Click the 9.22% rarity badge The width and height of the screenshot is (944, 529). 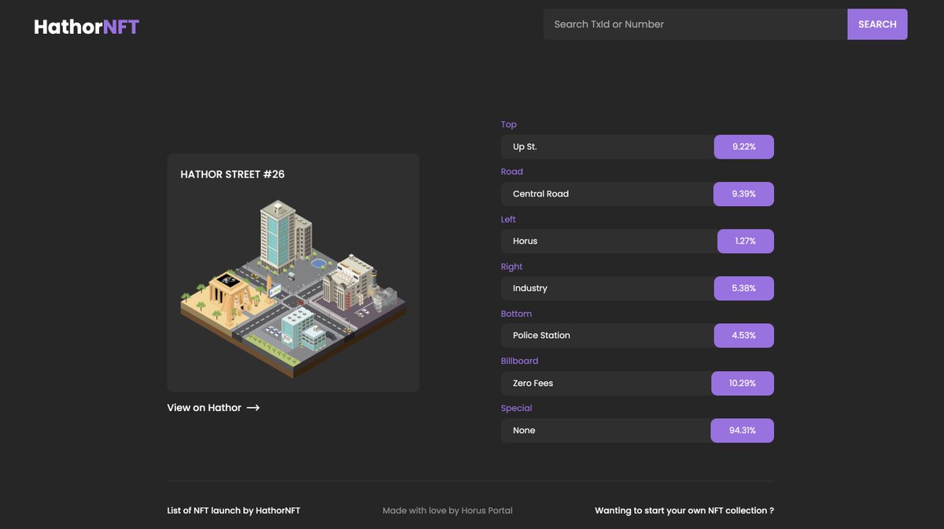(x=743, y=147)
